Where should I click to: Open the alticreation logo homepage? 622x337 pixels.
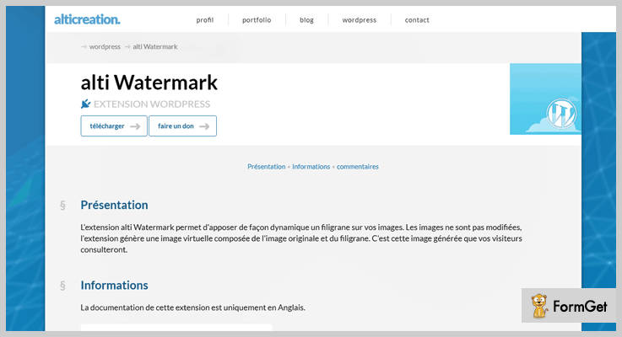coord(87,19)
